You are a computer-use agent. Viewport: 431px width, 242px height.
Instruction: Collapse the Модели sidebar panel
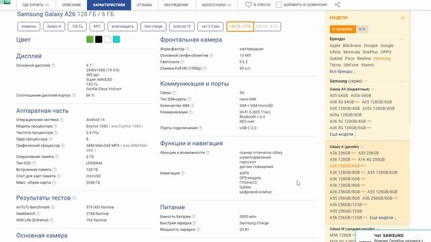pyautogui.click(x=403, y=18)
